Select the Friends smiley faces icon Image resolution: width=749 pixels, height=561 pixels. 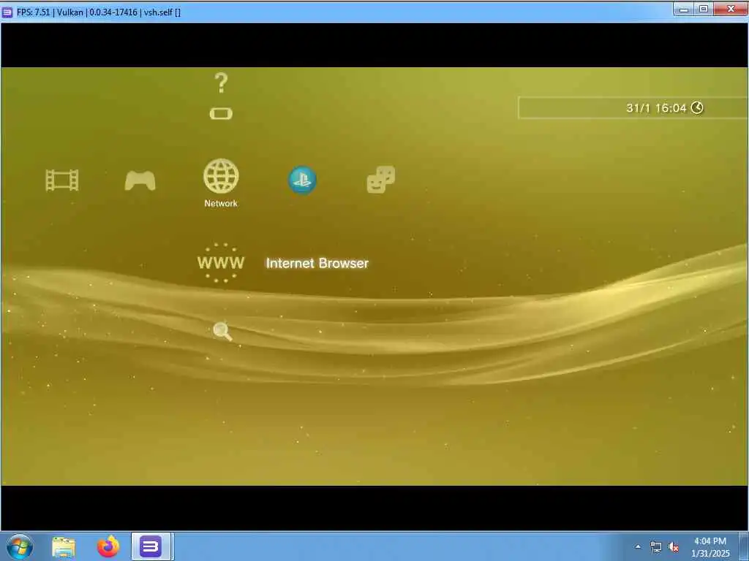coord(380,180)
